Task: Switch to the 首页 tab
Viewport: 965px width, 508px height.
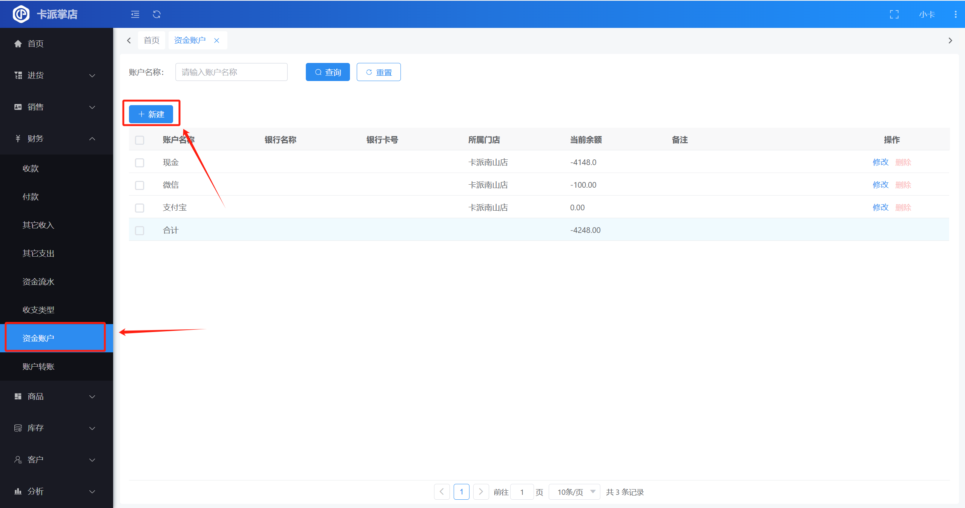Action: click(x=152, y=40)
